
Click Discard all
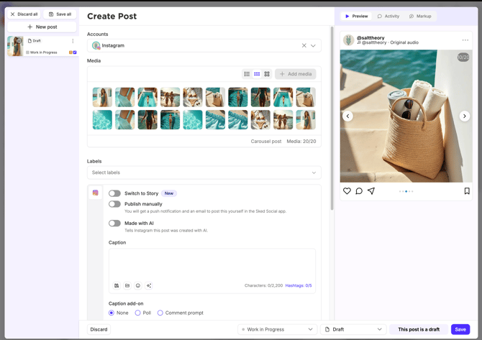coord(24,14)
